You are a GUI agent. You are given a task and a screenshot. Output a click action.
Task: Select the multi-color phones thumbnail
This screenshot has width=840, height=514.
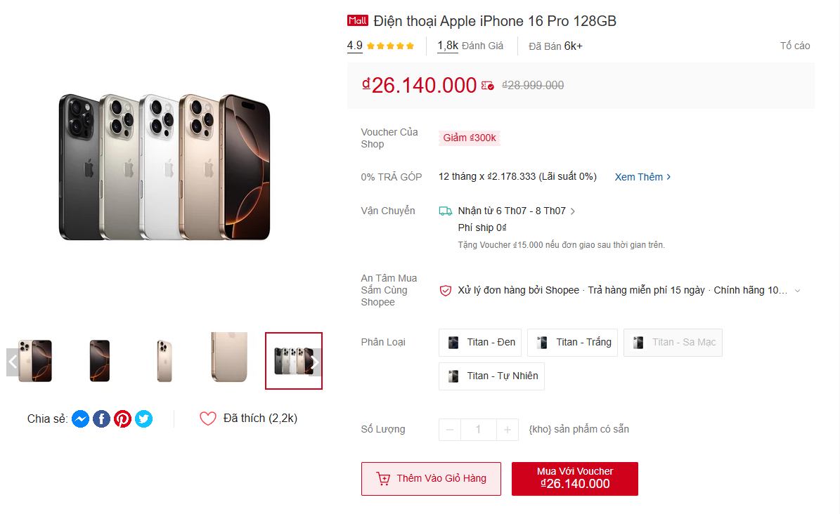(294, 361)
